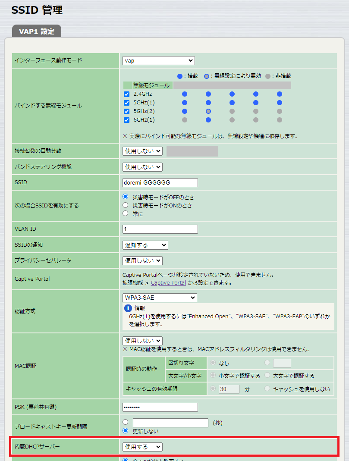
Task: Open the 認証方式 dropdown showing WPA3-SAE
Action: tap(160, 297)
